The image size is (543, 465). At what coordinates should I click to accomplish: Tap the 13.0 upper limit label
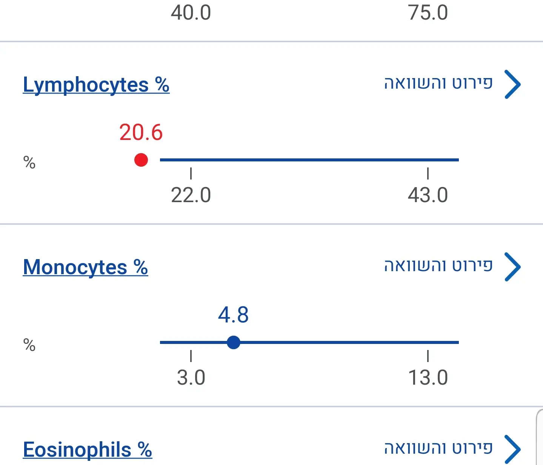point(428,378)
